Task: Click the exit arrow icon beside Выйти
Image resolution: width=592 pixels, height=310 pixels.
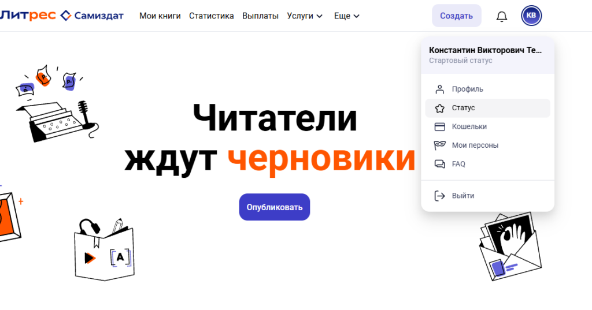Action: (x=440, y=196)
